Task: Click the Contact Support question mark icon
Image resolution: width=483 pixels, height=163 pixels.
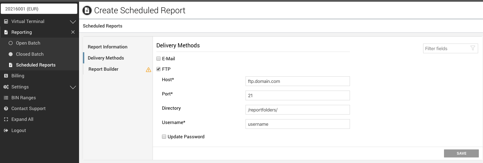Action: (x=6, y=109)
